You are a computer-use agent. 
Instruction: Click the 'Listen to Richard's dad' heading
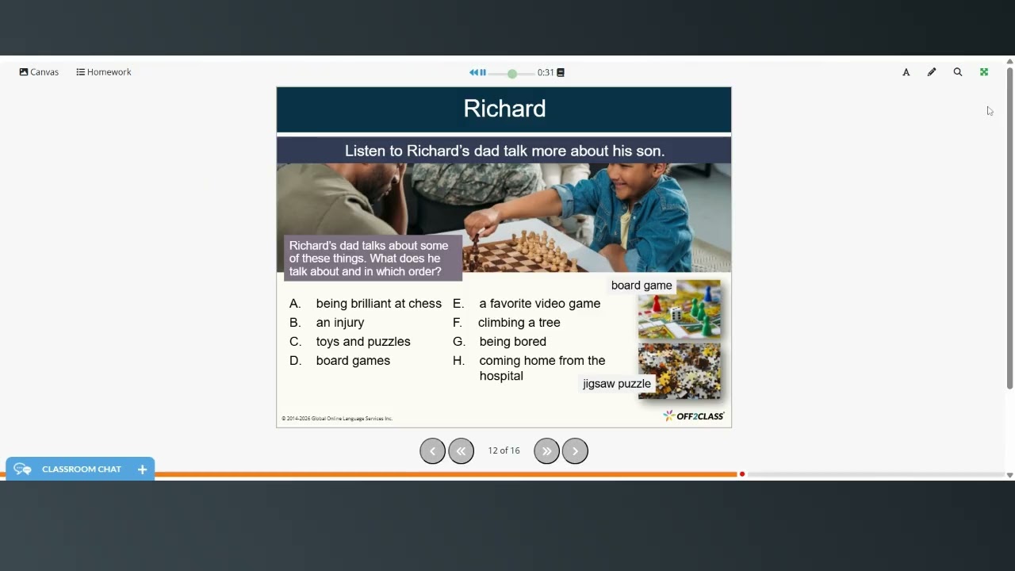504,151
